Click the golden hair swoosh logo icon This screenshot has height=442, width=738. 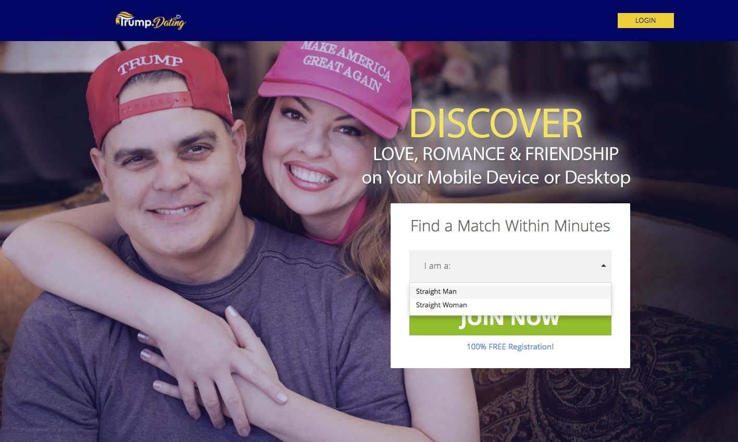coord(124,16)
